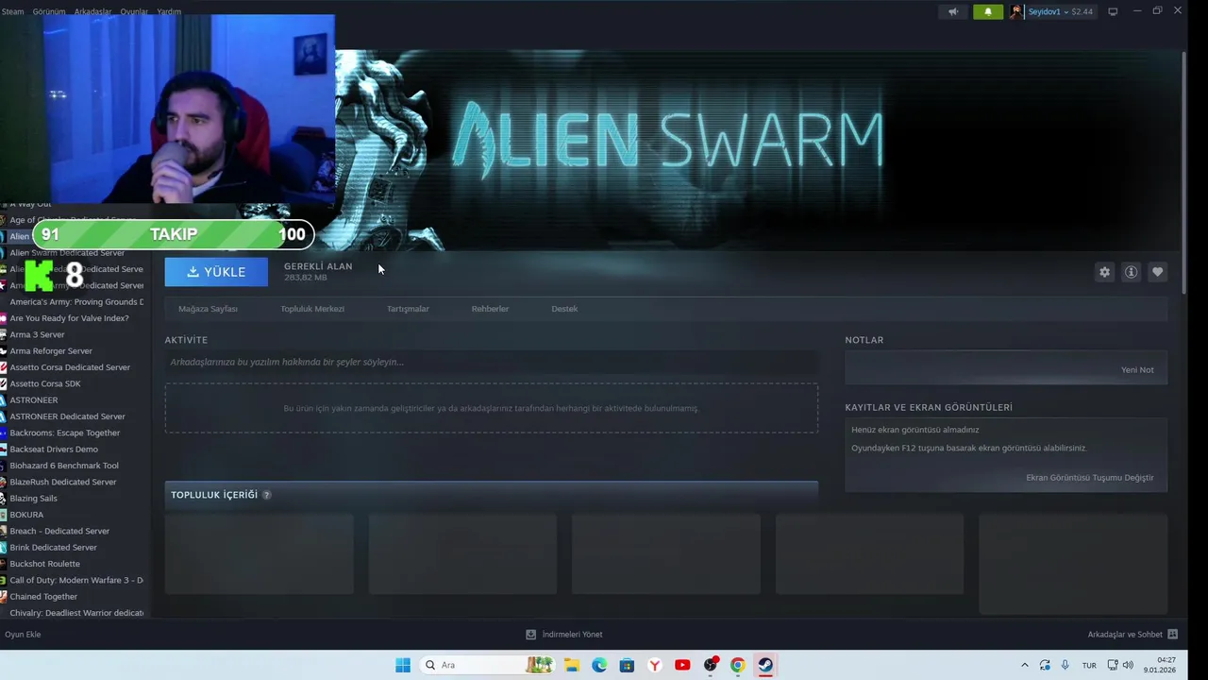Select Arma 3 Server in library
1208x680 pixels.
click(37, 334)
